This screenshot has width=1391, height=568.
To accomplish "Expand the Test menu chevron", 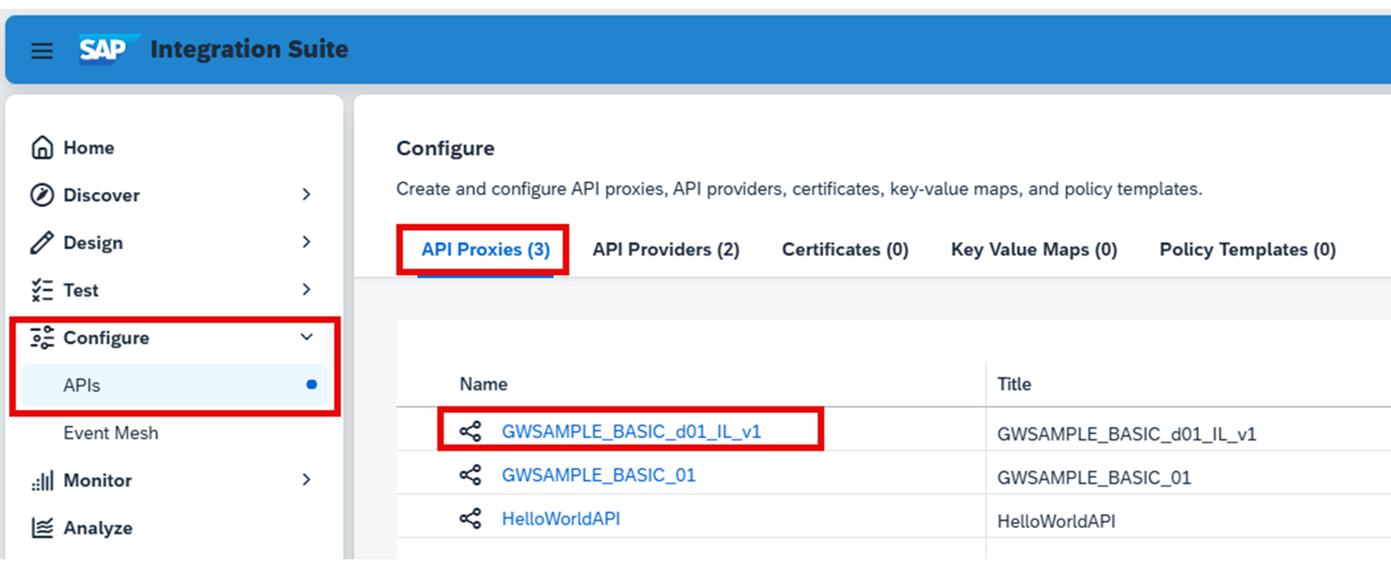I will pos(306,289).
